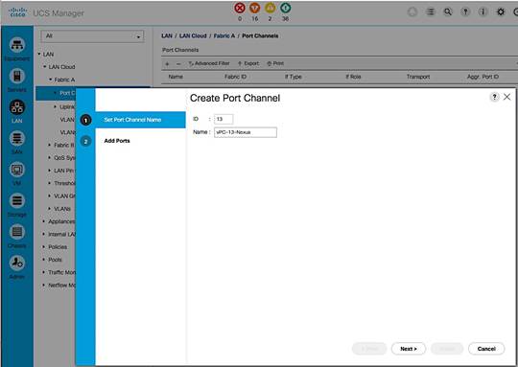518x367 pixels.
Task: Select the VLAN Groups tree item
Action: [x=65, y=196]
